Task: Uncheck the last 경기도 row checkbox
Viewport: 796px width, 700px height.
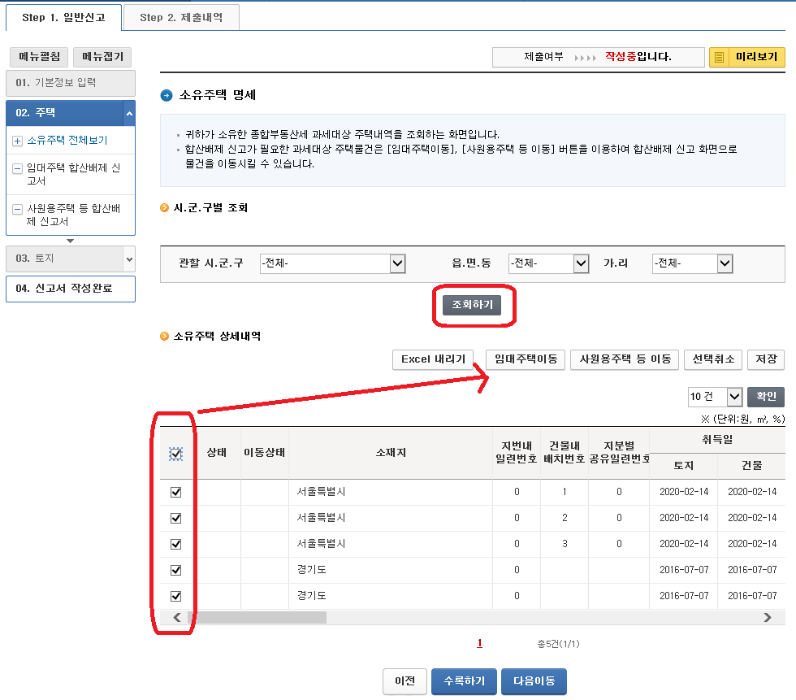Action: point(175,595)
